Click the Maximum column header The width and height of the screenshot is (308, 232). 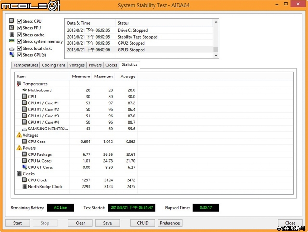point(103,77)
